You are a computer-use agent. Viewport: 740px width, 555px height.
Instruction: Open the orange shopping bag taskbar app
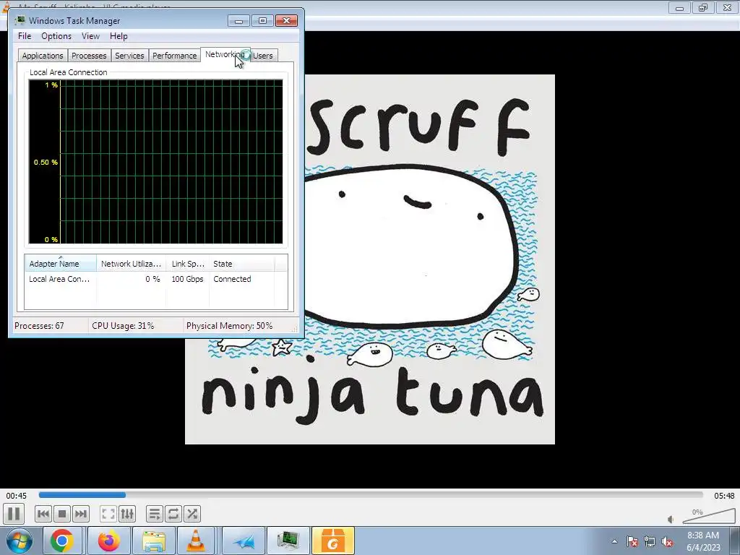coord(332,541)
